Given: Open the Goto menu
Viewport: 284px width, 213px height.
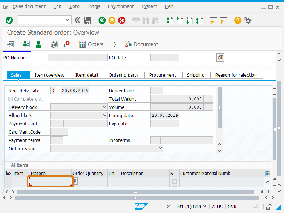Looking at the screenshot, I should (x=74, y=6).
